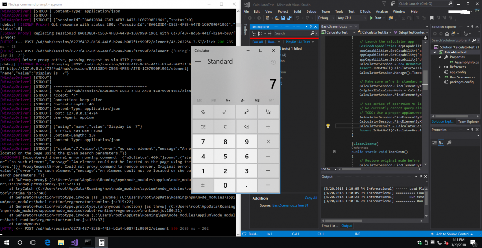Screen dimensions: 482x248
Task: Click the Save icon in Visual Studio toolbar
Action: pyautogui.click(x=283, y=18)
